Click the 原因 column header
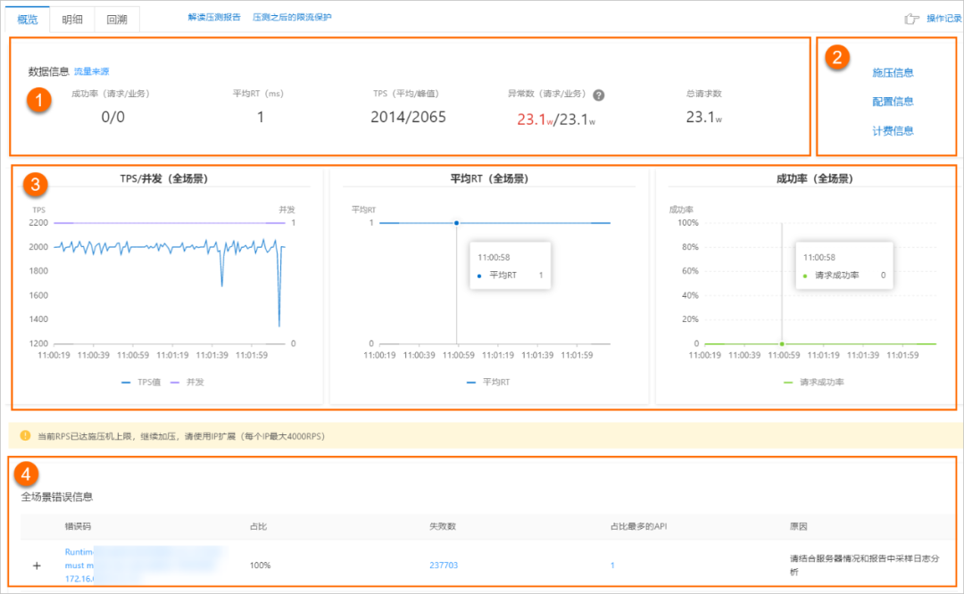The width and height of the screenshot is (964, 594). 798,526
